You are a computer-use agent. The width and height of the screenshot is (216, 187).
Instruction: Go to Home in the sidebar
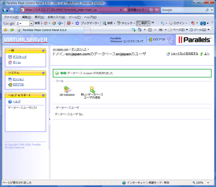17,62
